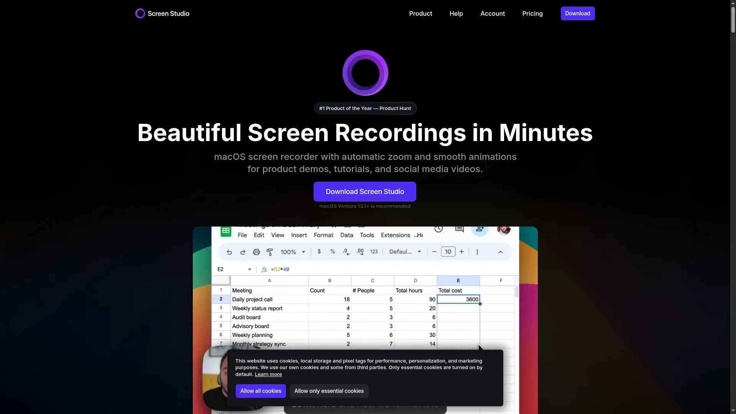Click the large purple ring logo

click(x=365, y=73)
